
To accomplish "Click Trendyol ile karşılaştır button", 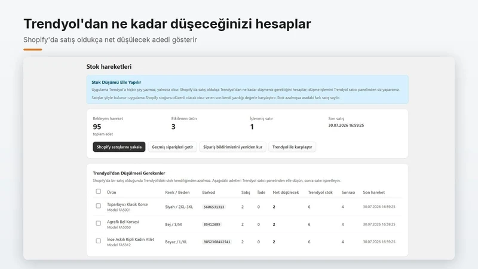I will 292,147.
